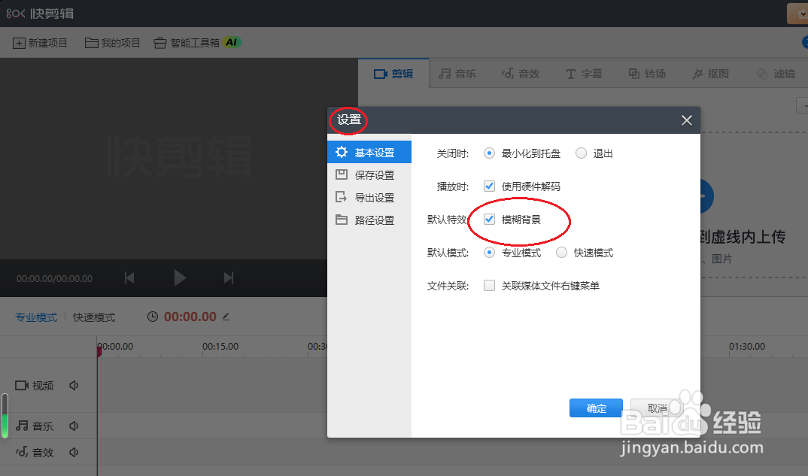Switch timeline to 快速模式 link
This screenshot has width=808, height=476.
click(x=94, y=317)
